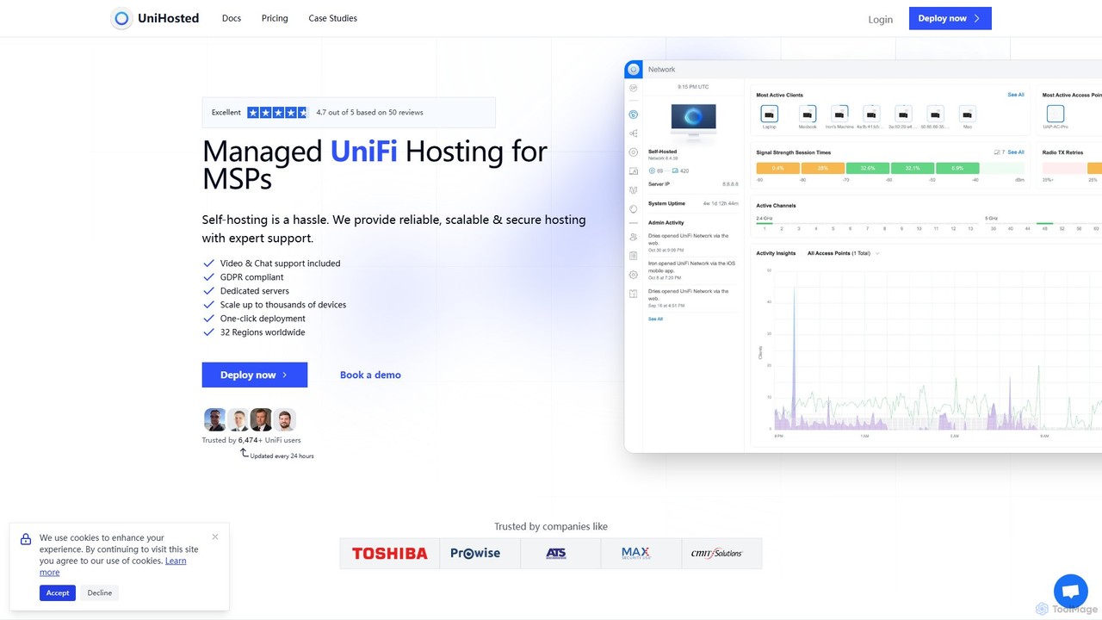Click the MAX Security company logo

click(x=635, y=554)
